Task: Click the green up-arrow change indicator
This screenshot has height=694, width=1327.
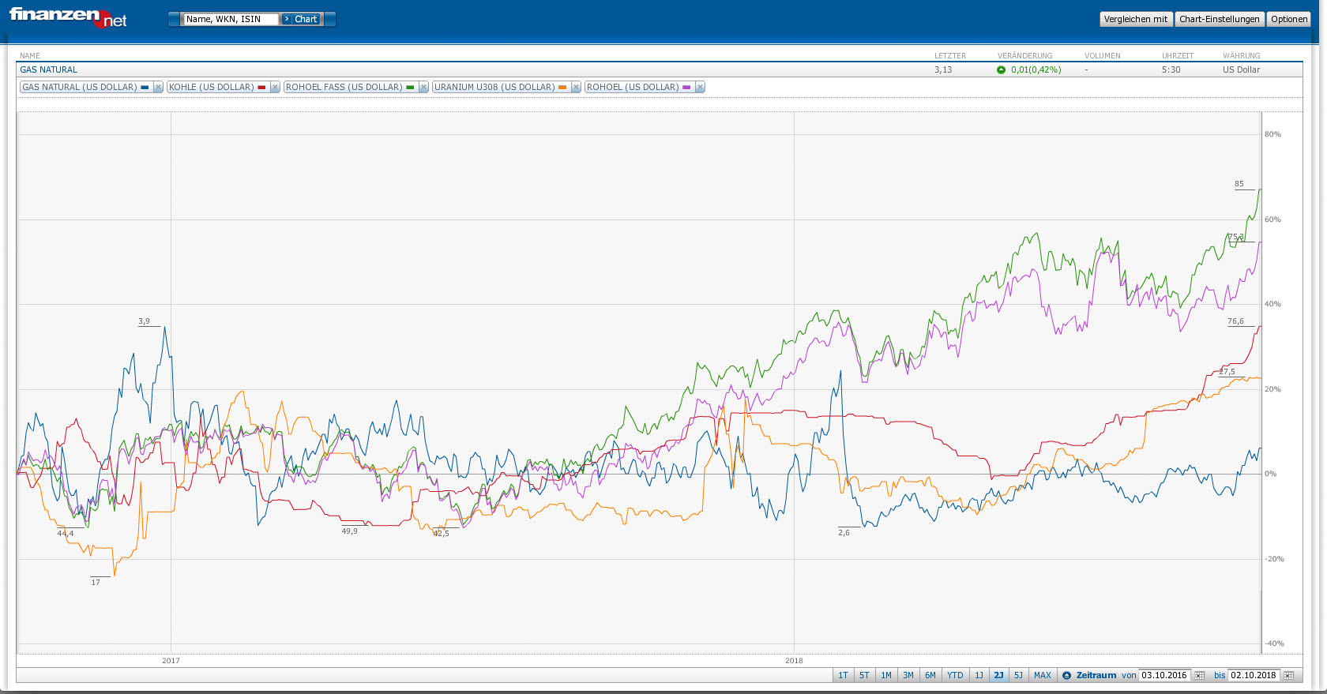Action: coord(1002,69)
